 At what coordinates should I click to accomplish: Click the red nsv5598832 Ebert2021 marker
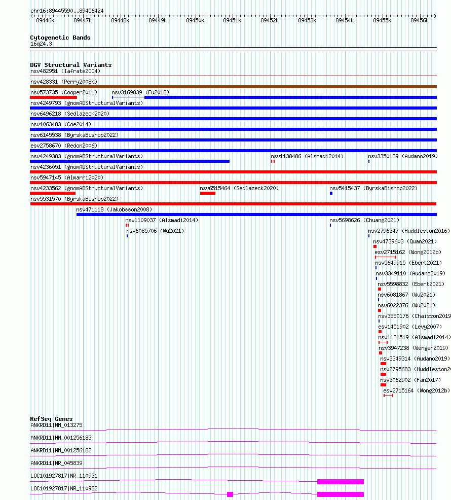380,289
